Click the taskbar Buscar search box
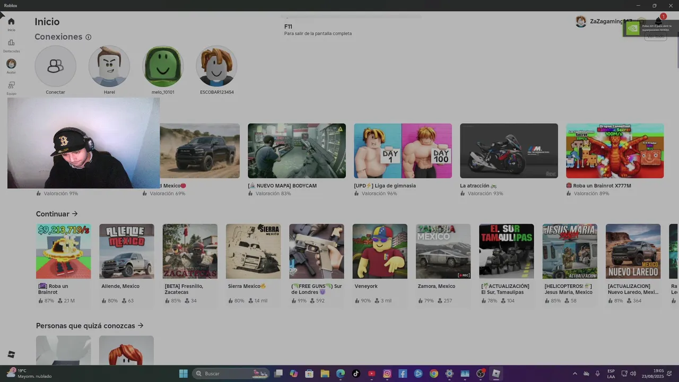The image size is (679, 382). click(232, 374)
